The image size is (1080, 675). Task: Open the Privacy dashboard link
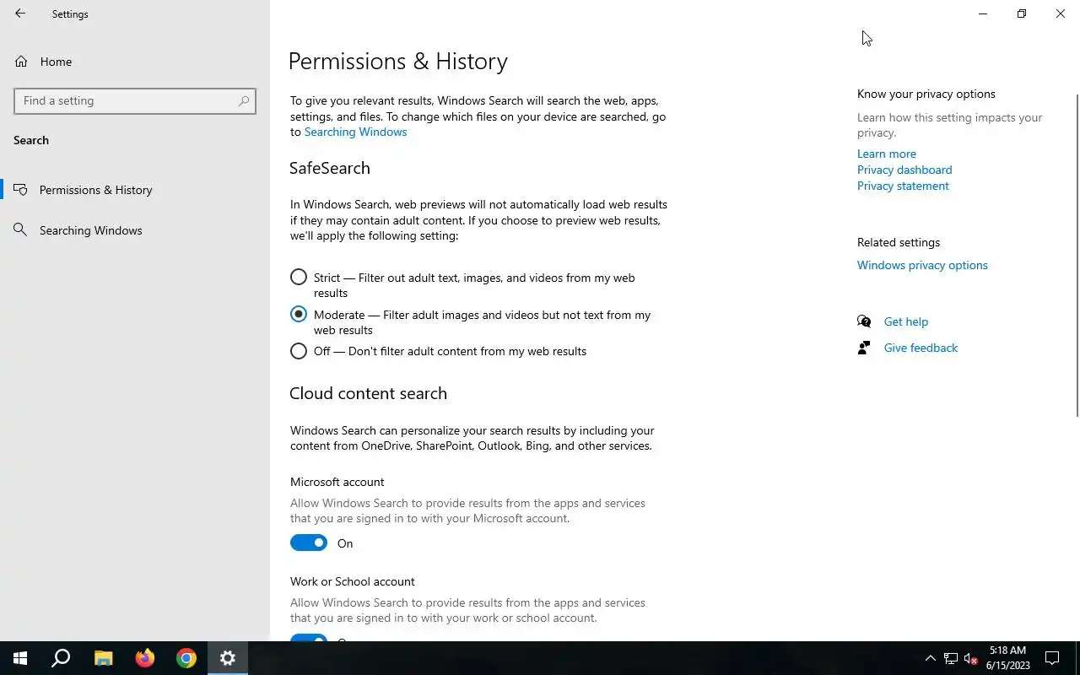pos(904,170)
